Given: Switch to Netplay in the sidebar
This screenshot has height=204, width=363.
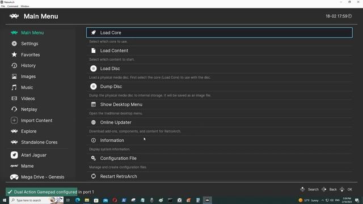Looking at the screenshot, I should point(29,109).
